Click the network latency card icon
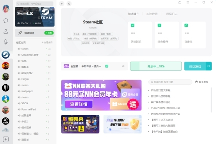Viewport: 216px width, 144px height. [132, 25]
